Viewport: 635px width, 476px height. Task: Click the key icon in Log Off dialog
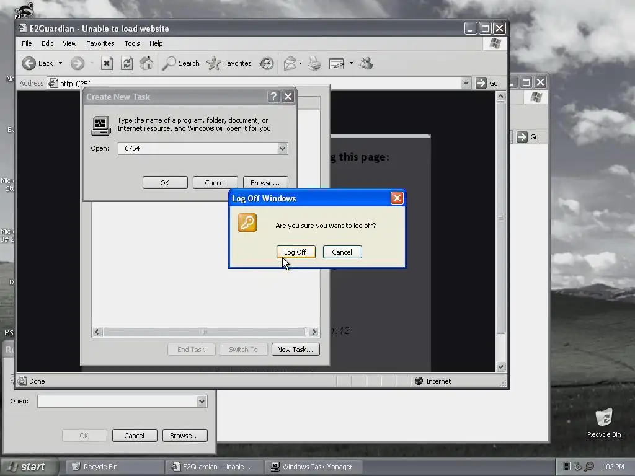[247, 223]
